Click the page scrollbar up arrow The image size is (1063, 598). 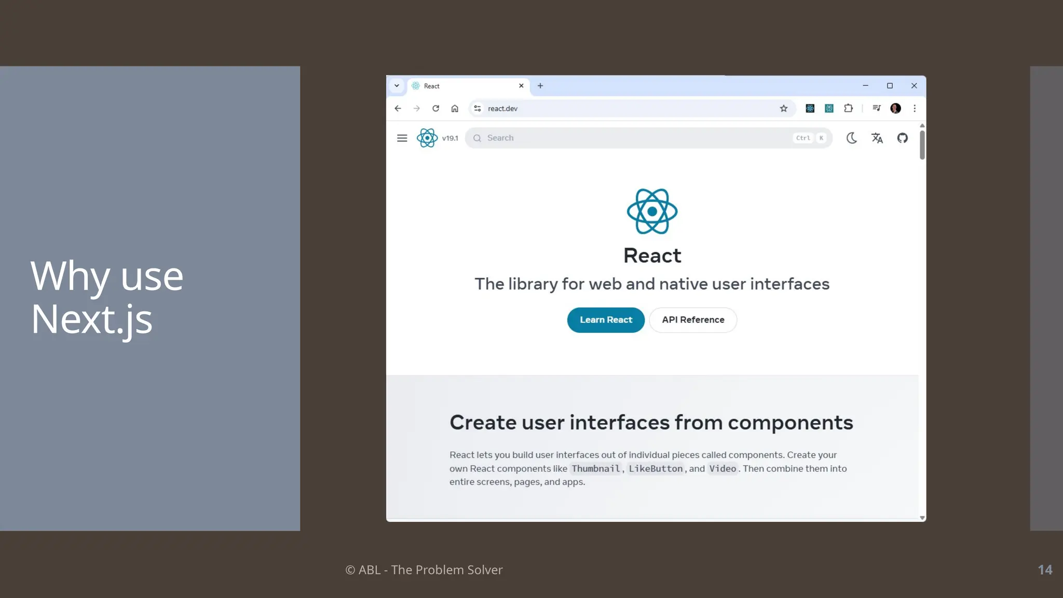(x=922, y=126)
